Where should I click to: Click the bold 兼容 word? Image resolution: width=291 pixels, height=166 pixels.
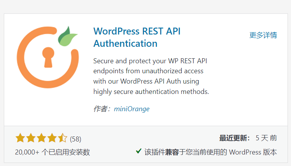coord(172,152)
